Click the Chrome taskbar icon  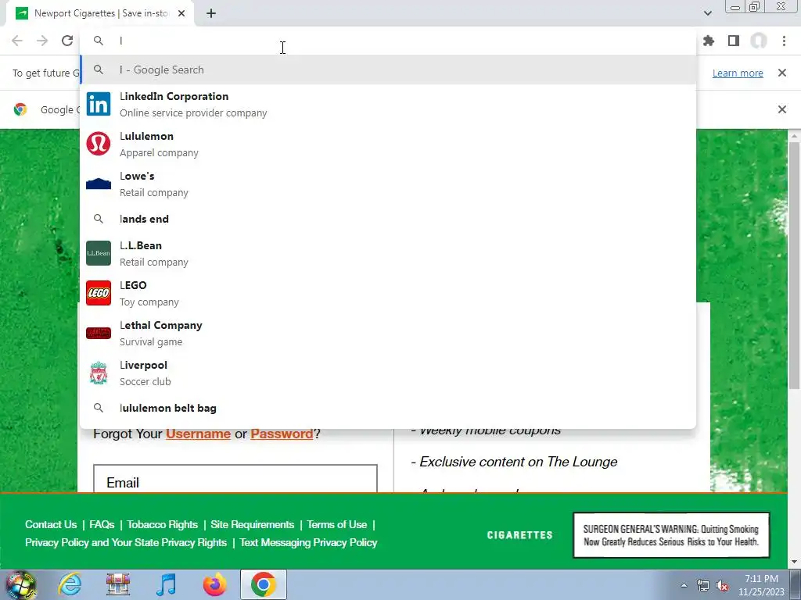click(264, 584)
